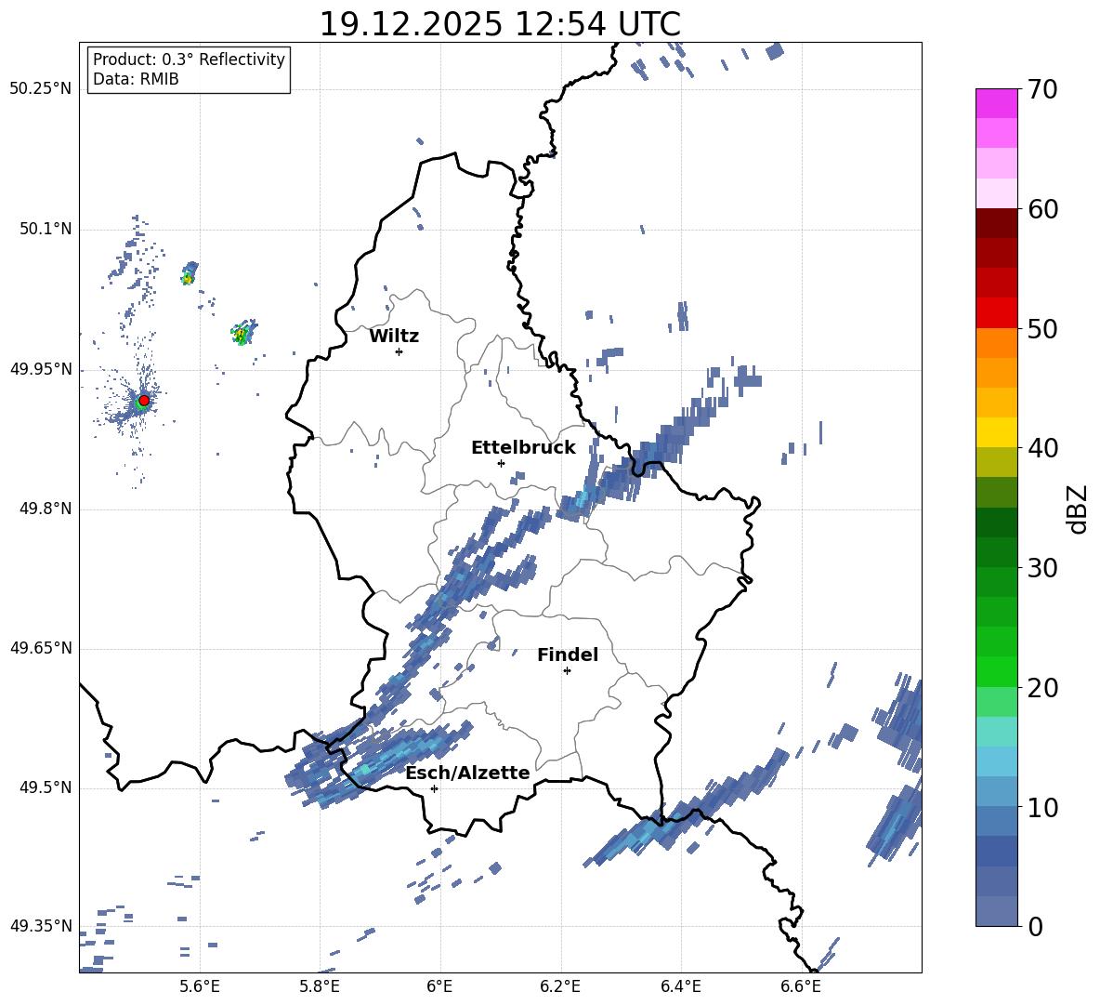Click the 30 tick on the colorbar

point(1043,568)
